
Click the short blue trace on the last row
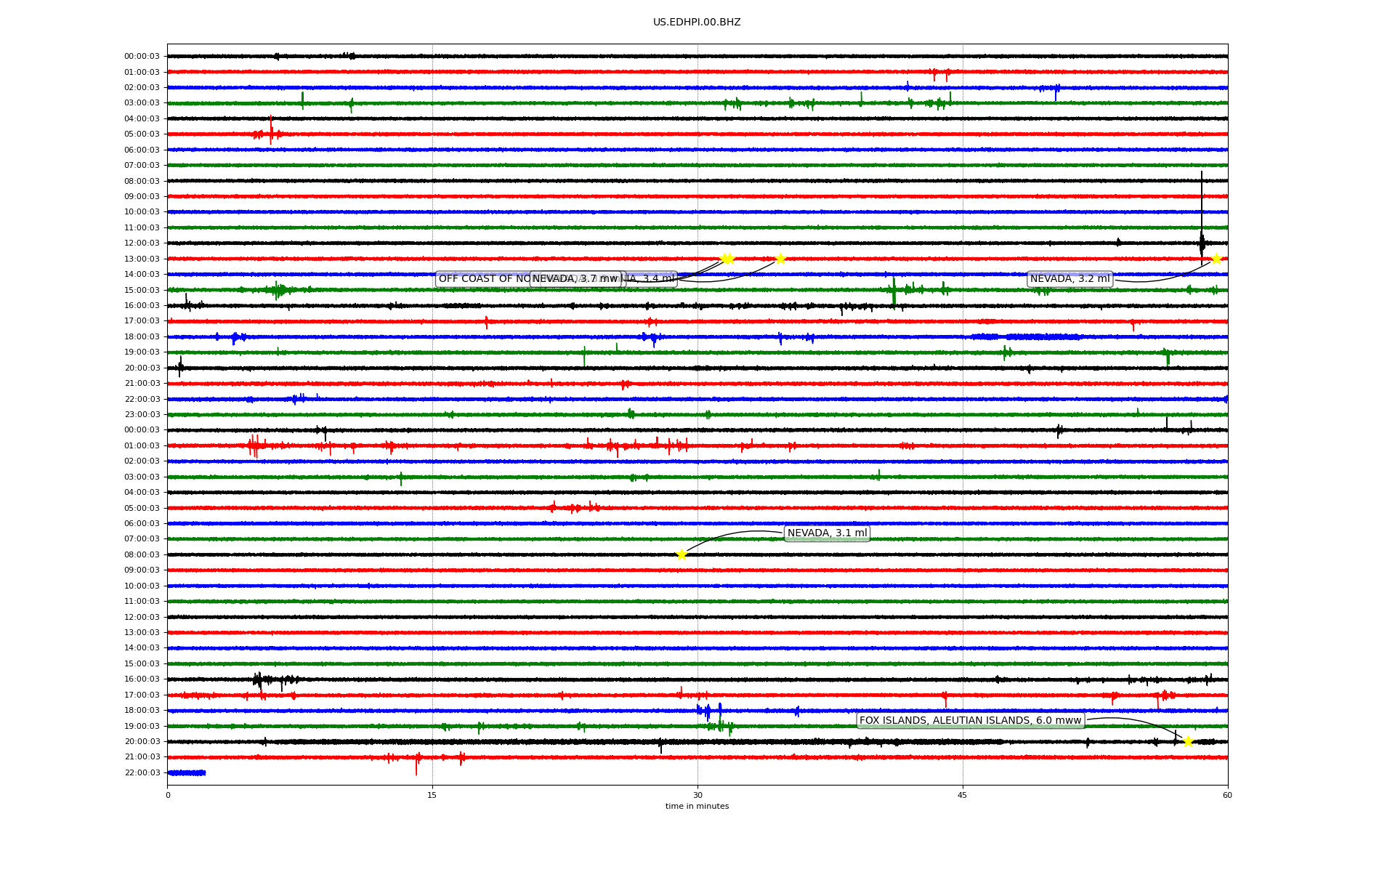point(187,772)
